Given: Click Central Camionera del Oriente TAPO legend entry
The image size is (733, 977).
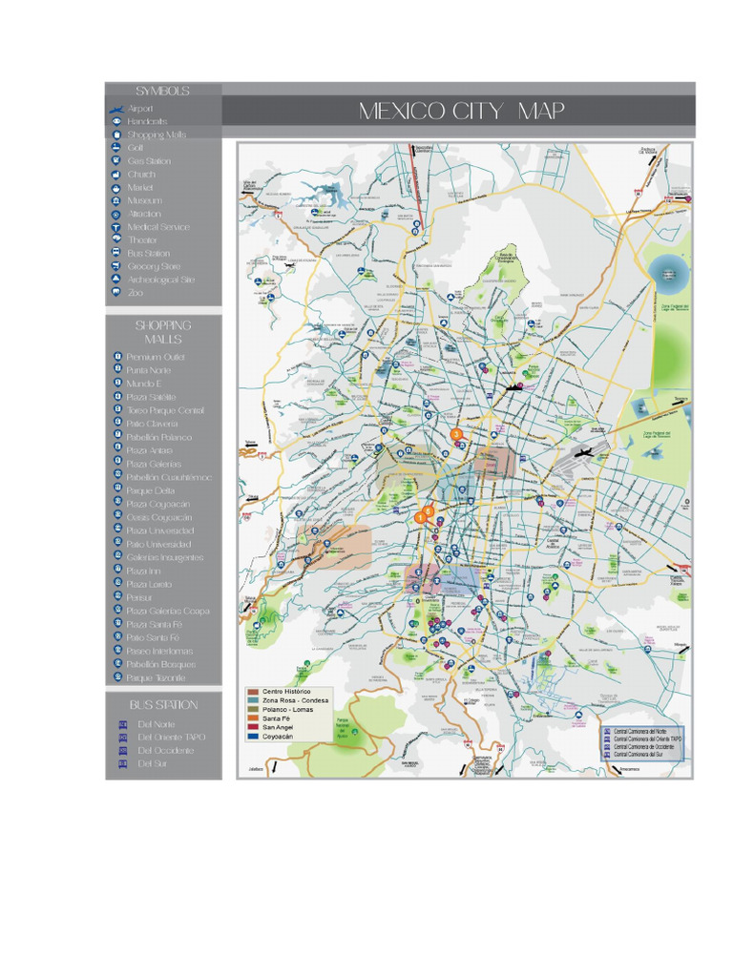Looking at the screenshot, I should (x=648, y=739).
